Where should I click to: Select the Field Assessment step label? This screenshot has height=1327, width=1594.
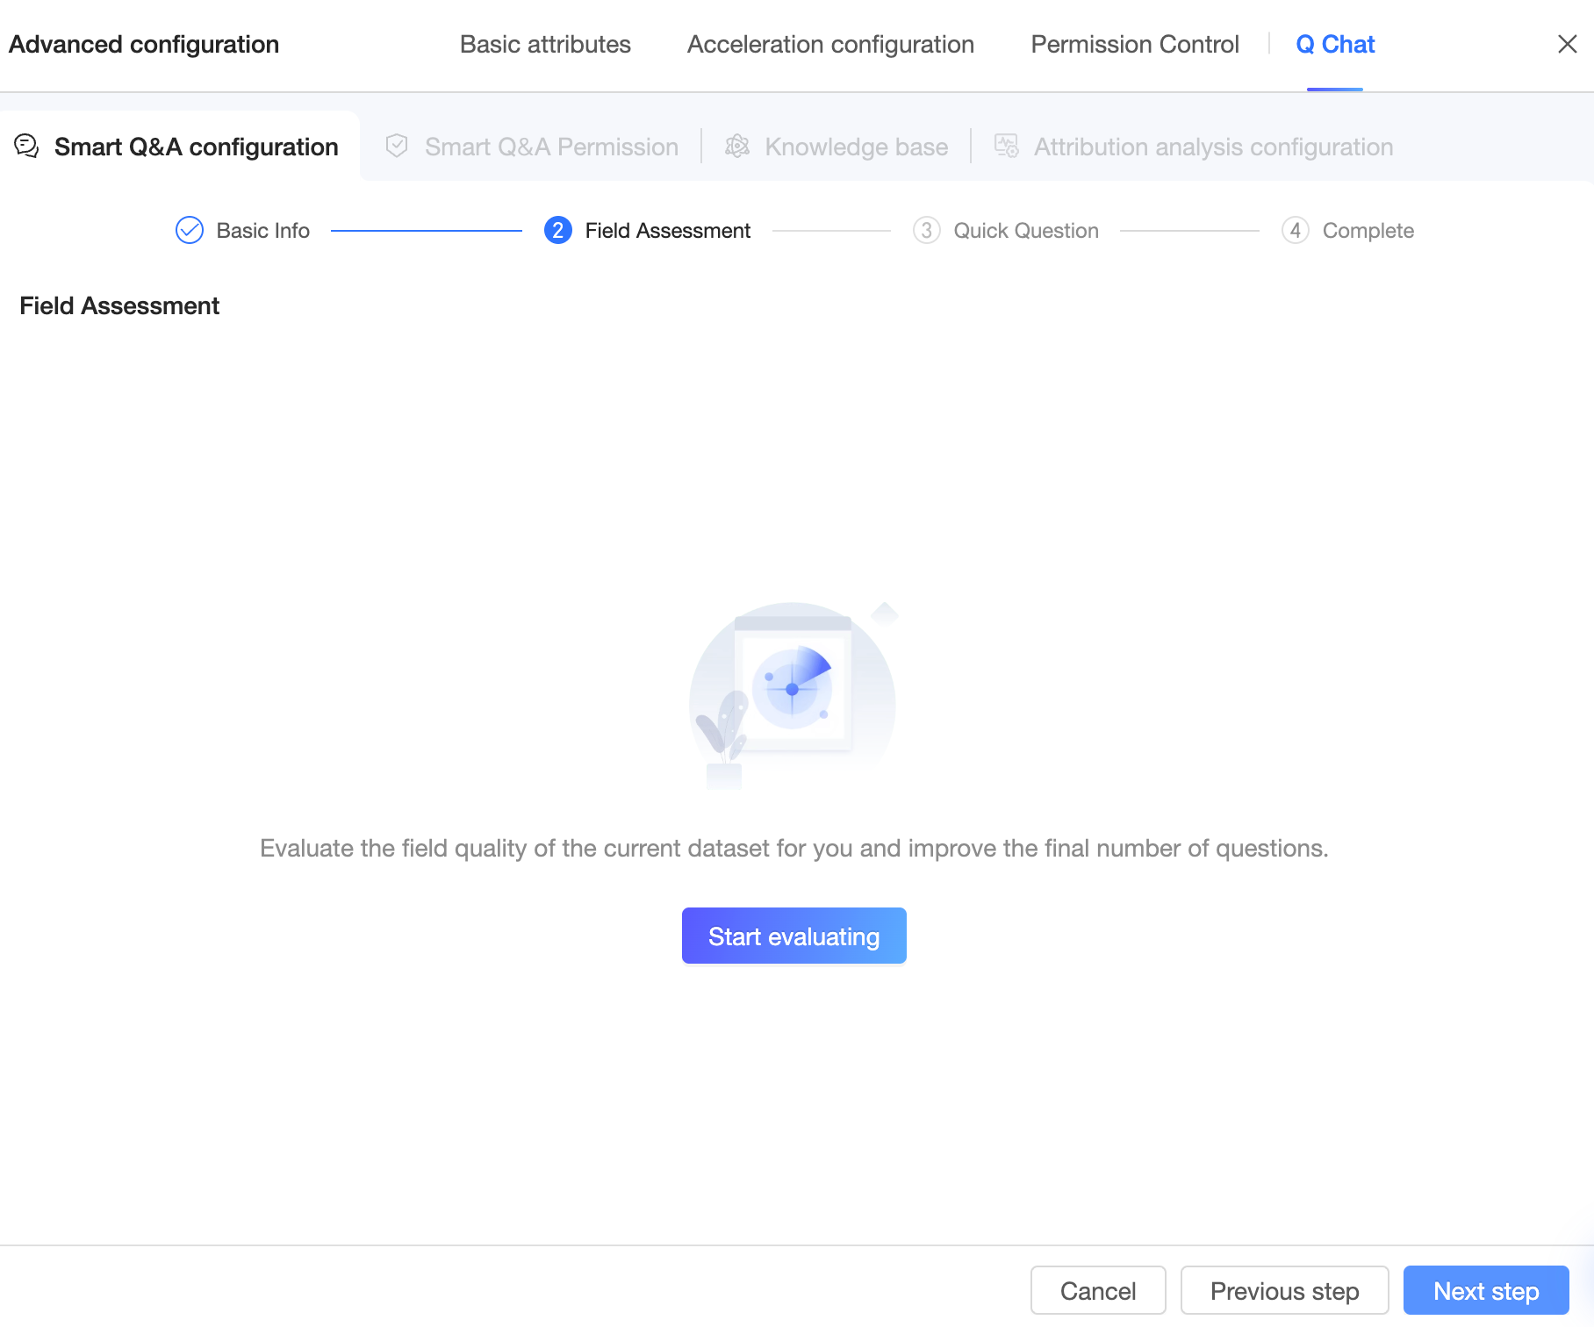(668, 231)
